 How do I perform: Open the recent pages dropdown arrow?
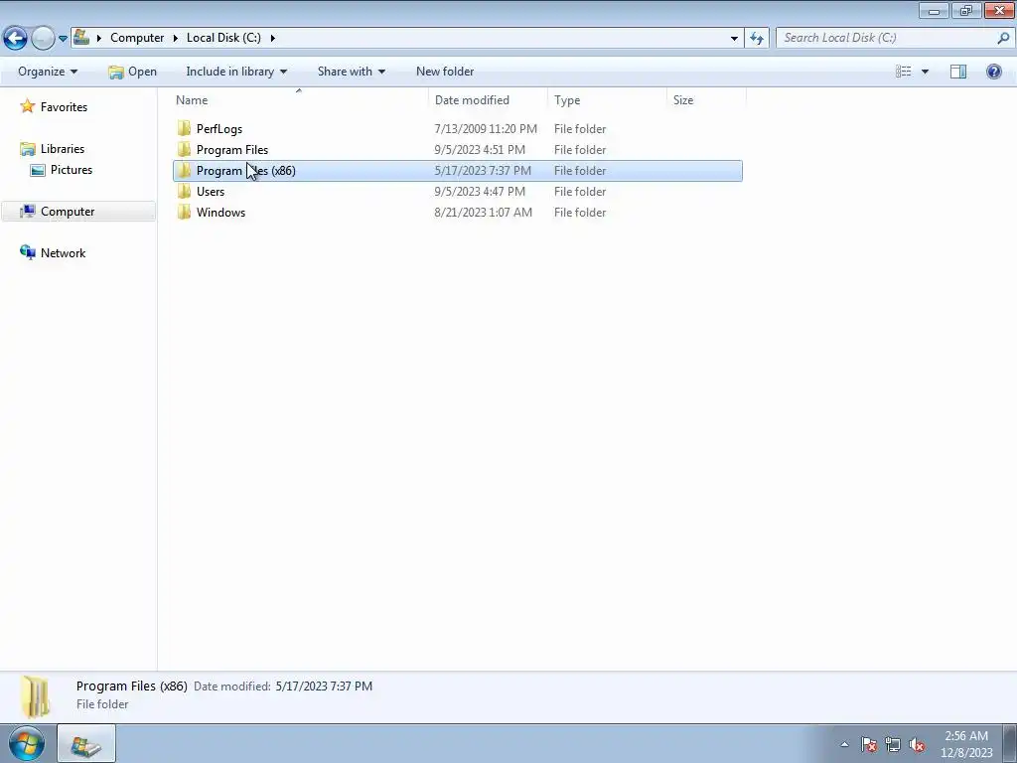(x=63, y=39)
